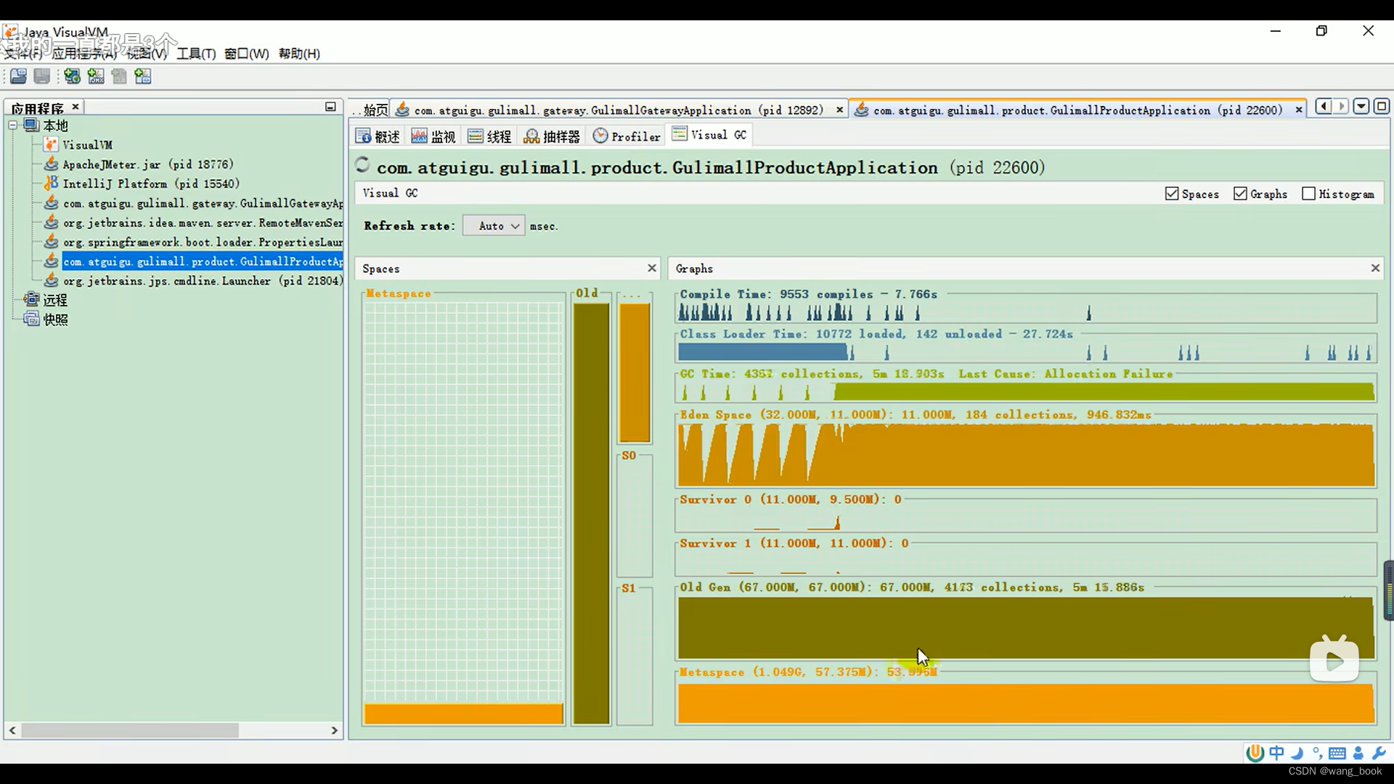Viewport: 1394px width, 784px height.
Task: Close the 应用程序 panel tab
Action: [75, 107]
